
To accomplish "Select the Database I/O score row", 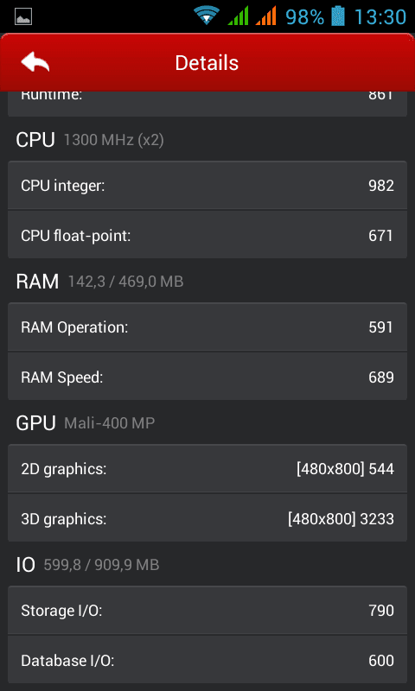I will [207, 660].
